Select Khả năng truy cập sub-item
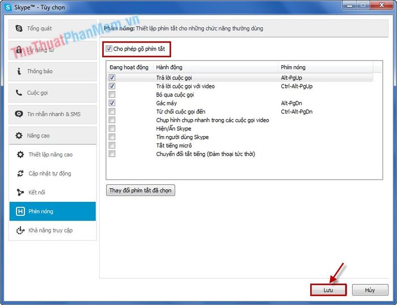 click(53, 230)
